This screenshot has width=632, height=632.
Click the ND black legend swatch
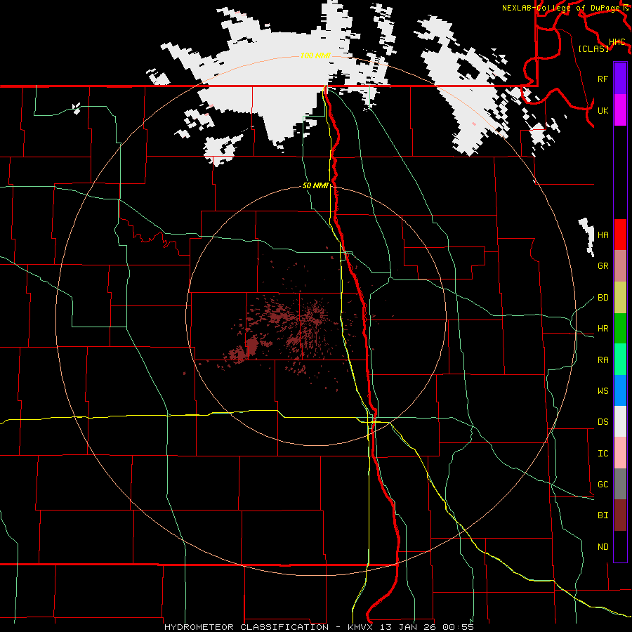click(620, 546)
